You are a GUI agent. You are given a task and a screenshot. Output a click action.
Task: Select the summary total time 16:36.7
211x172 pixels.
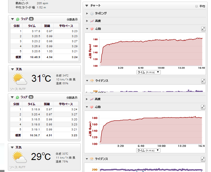35,135
